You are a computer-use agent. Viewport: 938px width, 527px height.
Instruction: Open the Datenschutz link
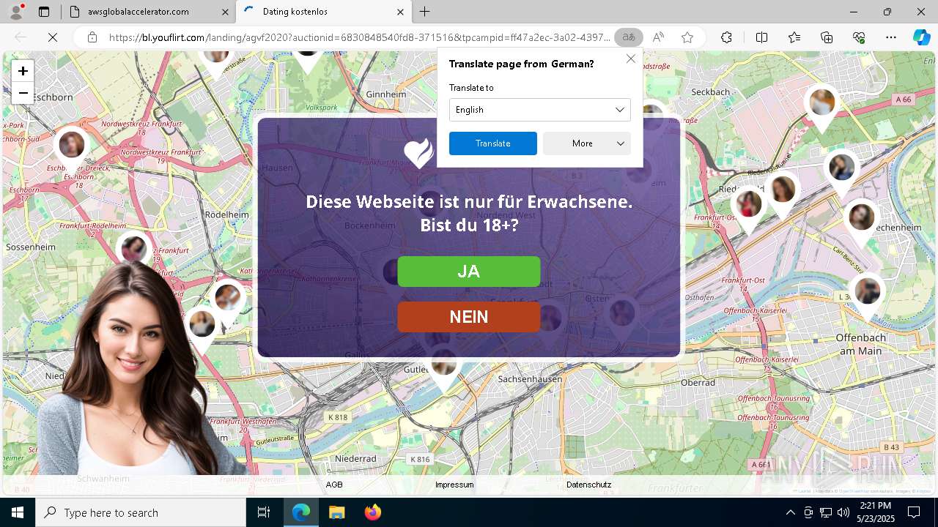click(x=588, y=485)
